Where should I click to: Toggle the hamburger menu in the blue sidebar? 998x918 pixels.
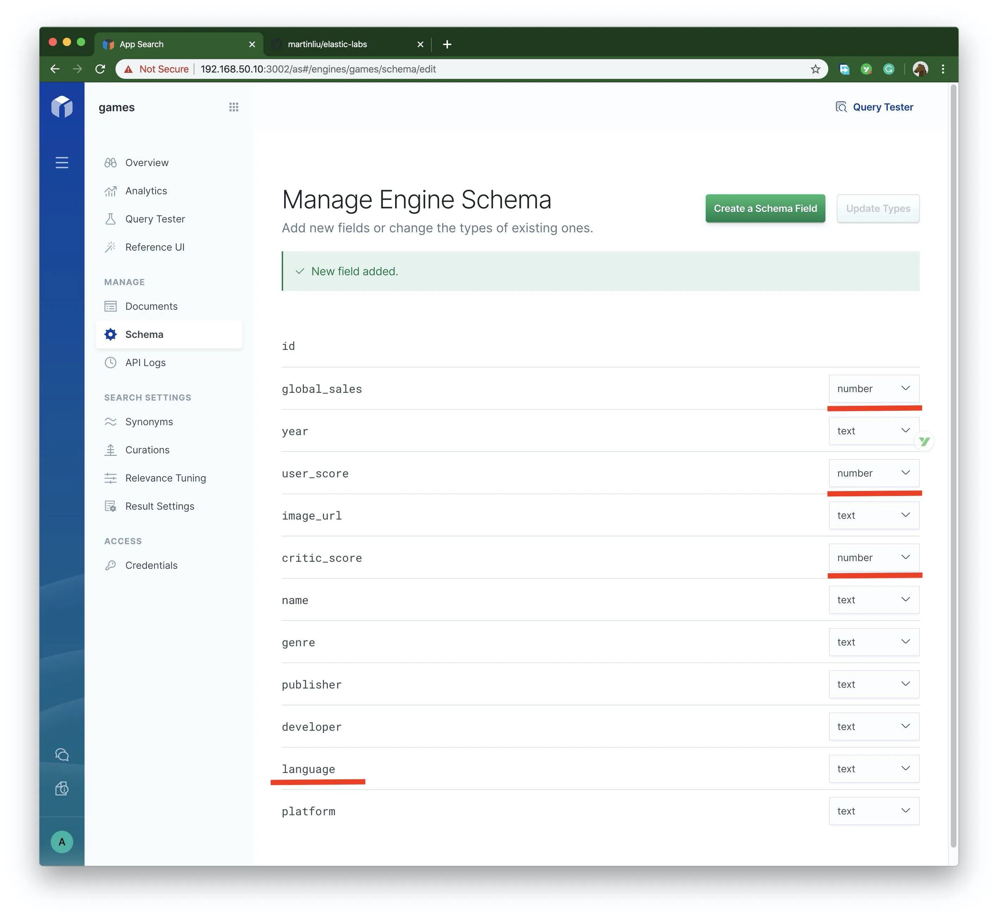click(62, 162)
